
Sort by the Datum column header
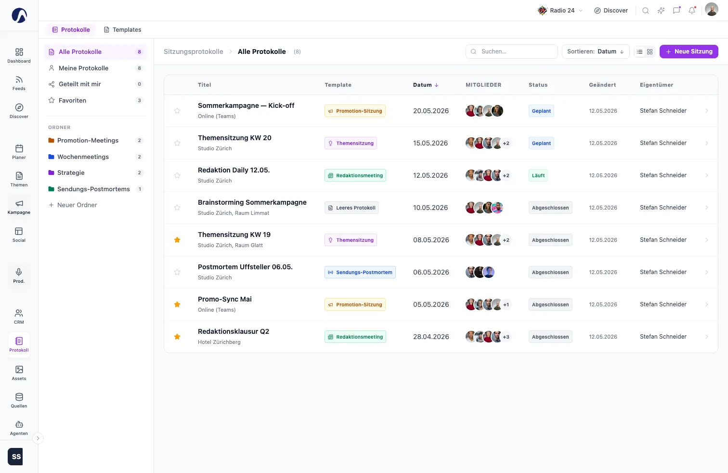click(x=426, y=85)
